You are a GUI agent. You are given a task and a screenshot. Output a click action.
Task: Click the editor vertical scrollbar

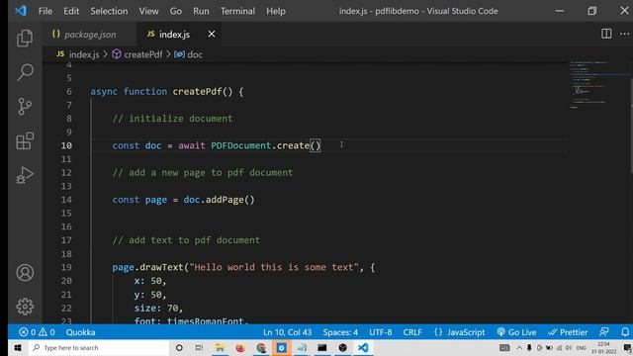631,126
